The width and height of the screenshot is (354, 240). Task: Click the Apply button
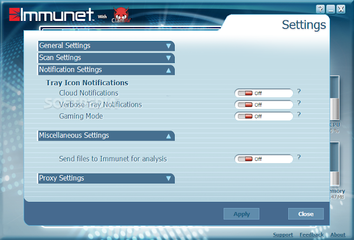pyautogui.click(x=241, y=214)
